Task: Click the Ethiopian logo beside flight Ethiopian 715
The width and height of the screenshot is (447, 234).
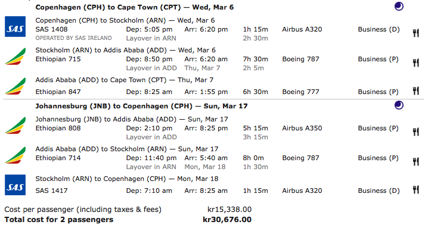Action: click(x=15, y=57)
